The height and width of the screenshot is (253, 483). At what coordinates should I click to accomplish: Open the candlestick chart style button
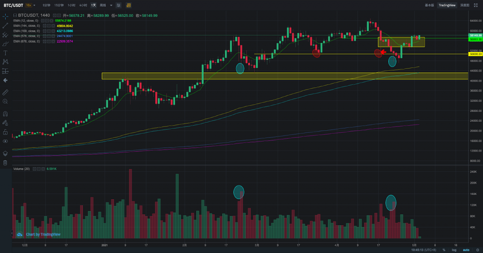pos(118,5)
